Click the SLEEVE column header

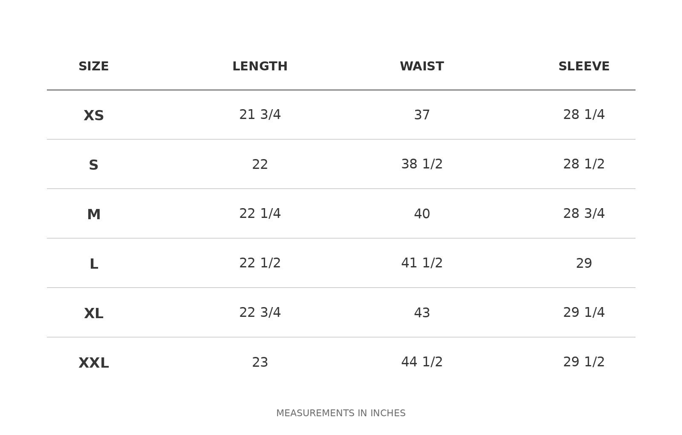tap(584, 67)
